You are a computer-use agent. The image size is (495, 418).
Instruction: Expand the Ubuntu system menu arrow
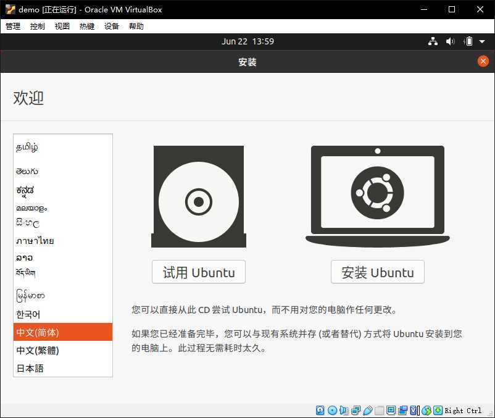click(482, 41)
